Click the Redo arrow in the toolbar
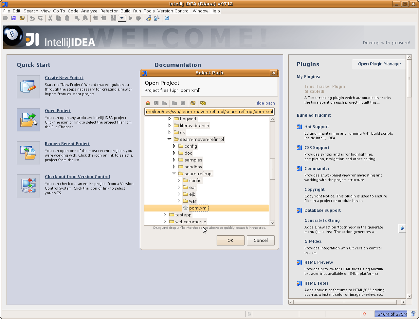The height and width of the screenshot is (319, 419). point(40,18)
